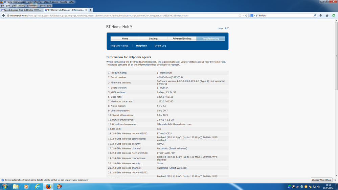
Task: Open a new tab with the plus button
Action: [x=91, y=10]
